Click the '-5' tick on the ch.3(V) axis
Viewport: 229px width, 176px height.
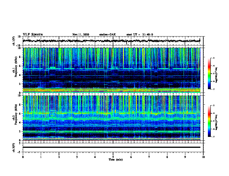(20, 152)
